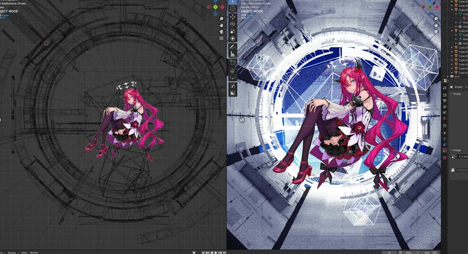
Task: Toggle perspective/orthographic grid icon in left viewport
Action: (221, 38)
